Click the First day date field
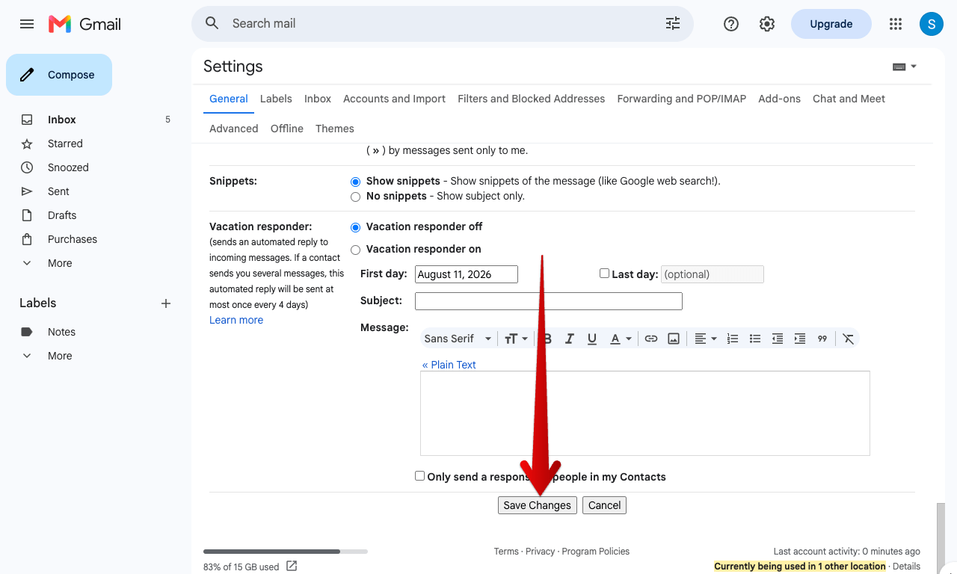957x574 pixels. pos(467,274)
